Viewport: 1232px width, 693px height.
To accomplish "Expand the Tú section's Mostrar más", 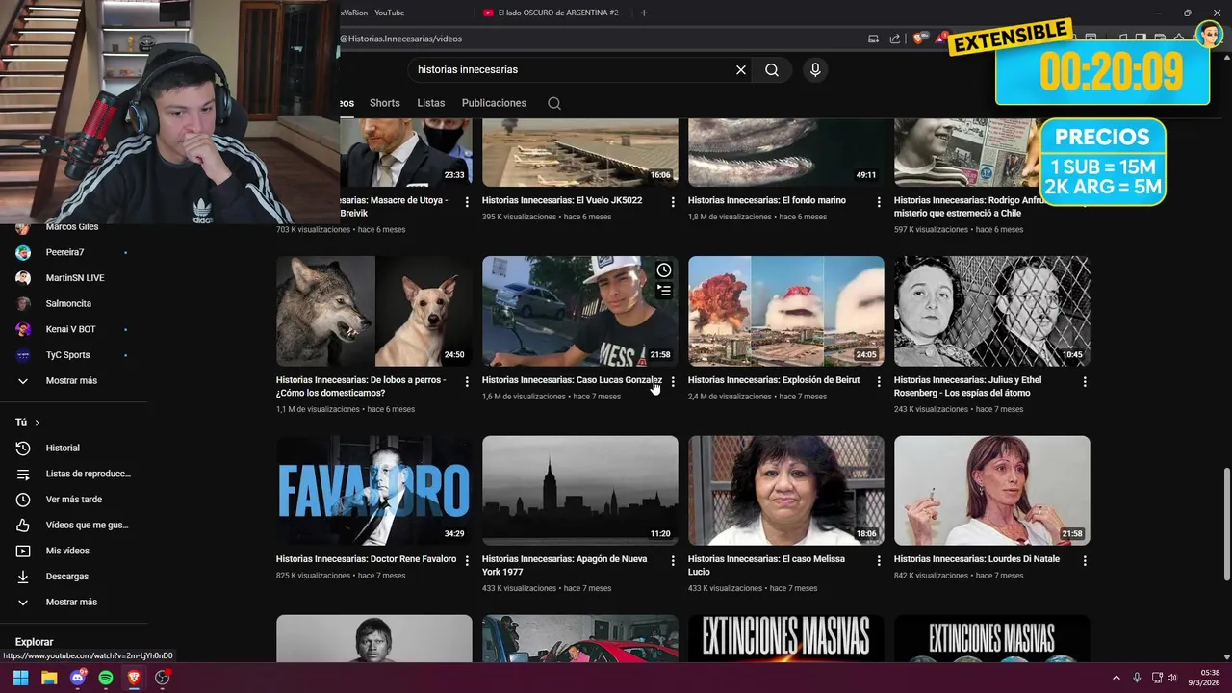I will (73, 603).
